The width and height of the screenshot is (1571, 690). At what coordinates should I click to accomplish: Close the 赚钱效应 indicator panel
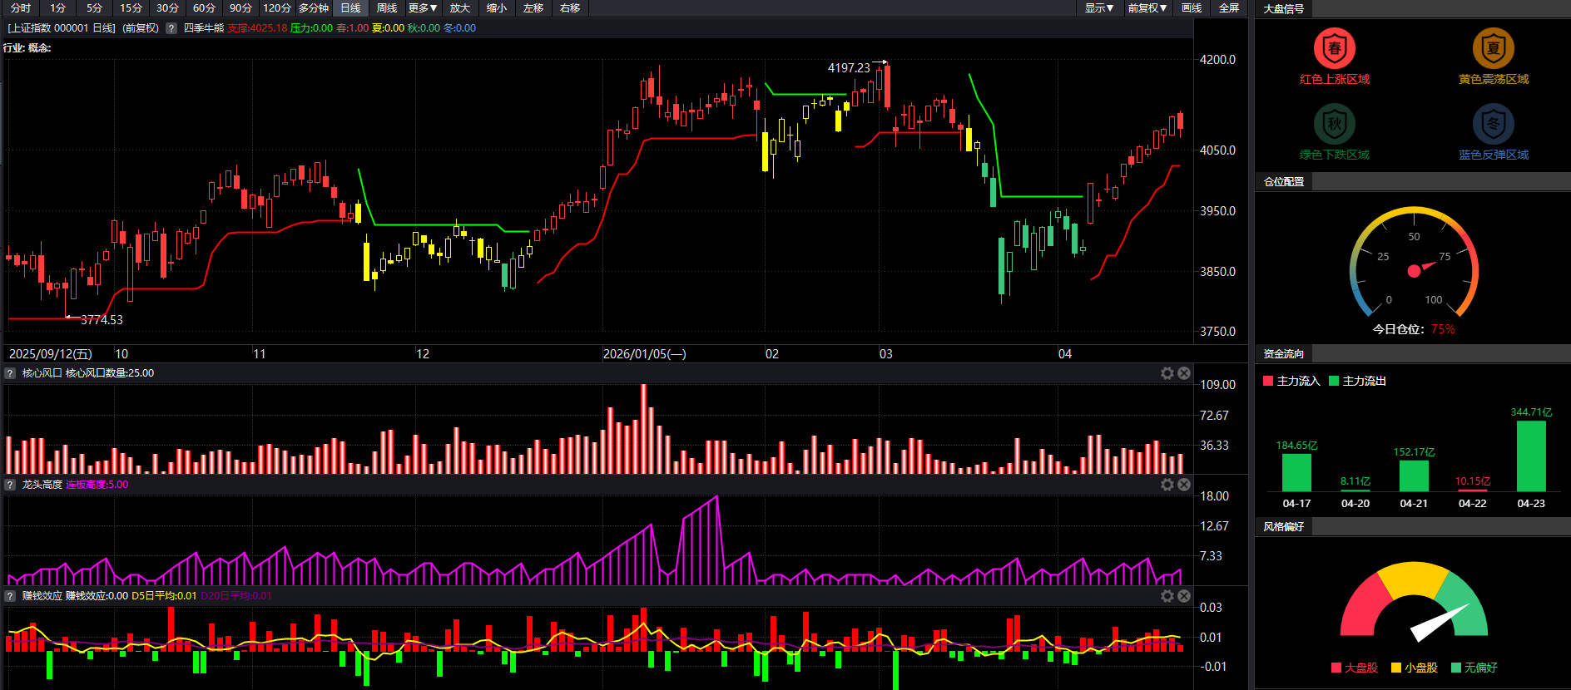(1184, 596)
